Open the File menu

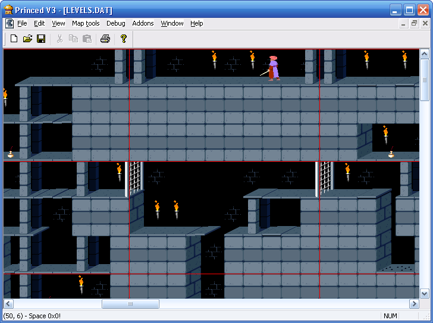(x=22, y=23)
